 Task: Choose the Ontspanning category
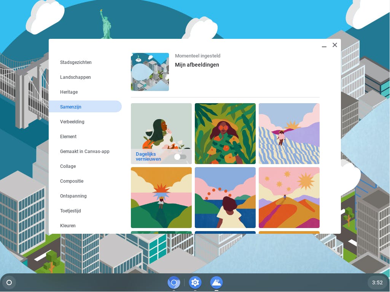[85, 196]
